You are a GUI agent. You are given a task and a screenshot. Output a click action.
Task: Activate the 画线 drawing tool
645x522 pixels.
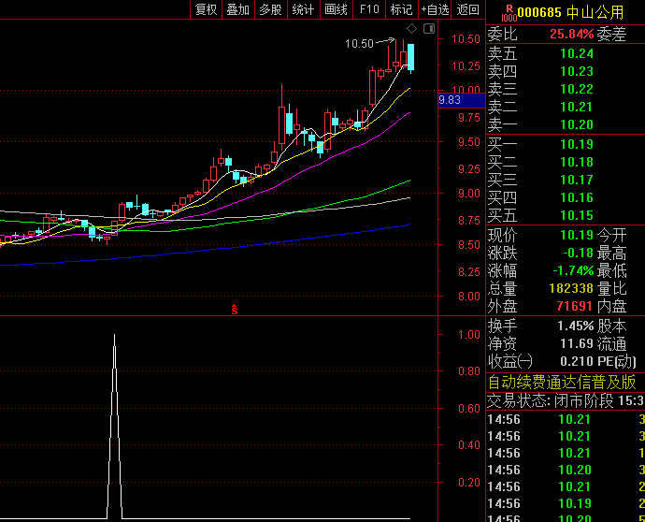[337, 9]
